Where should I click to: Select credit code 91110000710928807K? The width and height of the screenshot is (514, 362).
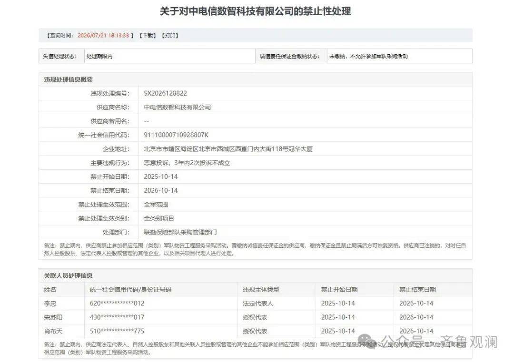(176, 135)
